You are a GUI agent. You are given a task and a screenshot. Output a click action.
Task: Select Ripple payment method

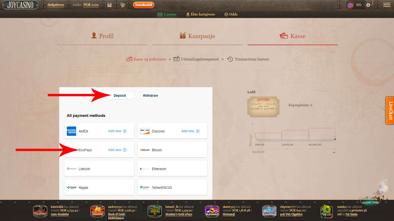[99, 187]
